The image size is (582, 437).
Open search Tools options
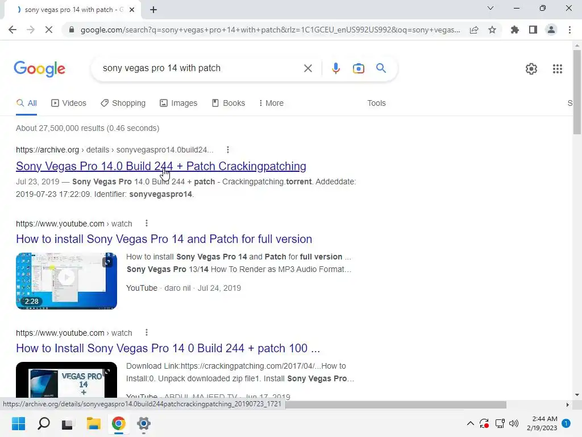376,104
